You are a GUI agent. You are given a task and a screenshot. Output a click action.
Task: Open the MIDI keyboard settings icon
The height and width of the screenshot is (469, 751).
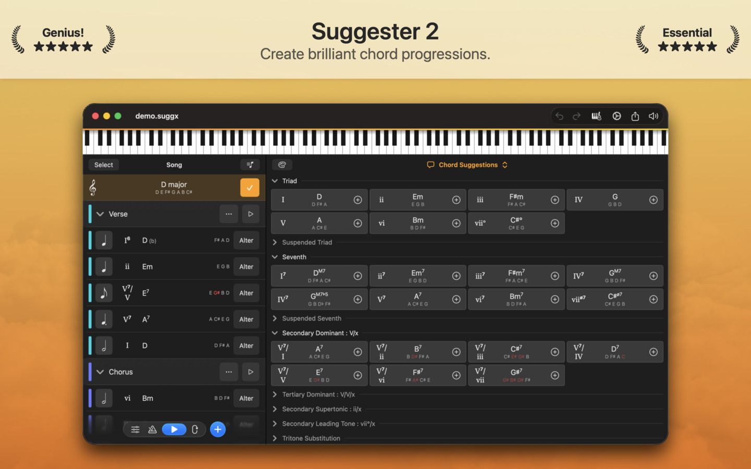[x=596, y=116]
